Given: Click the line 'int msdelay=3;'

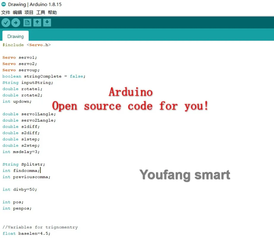Looking at the screenshot, I should [x=21, y=152].
